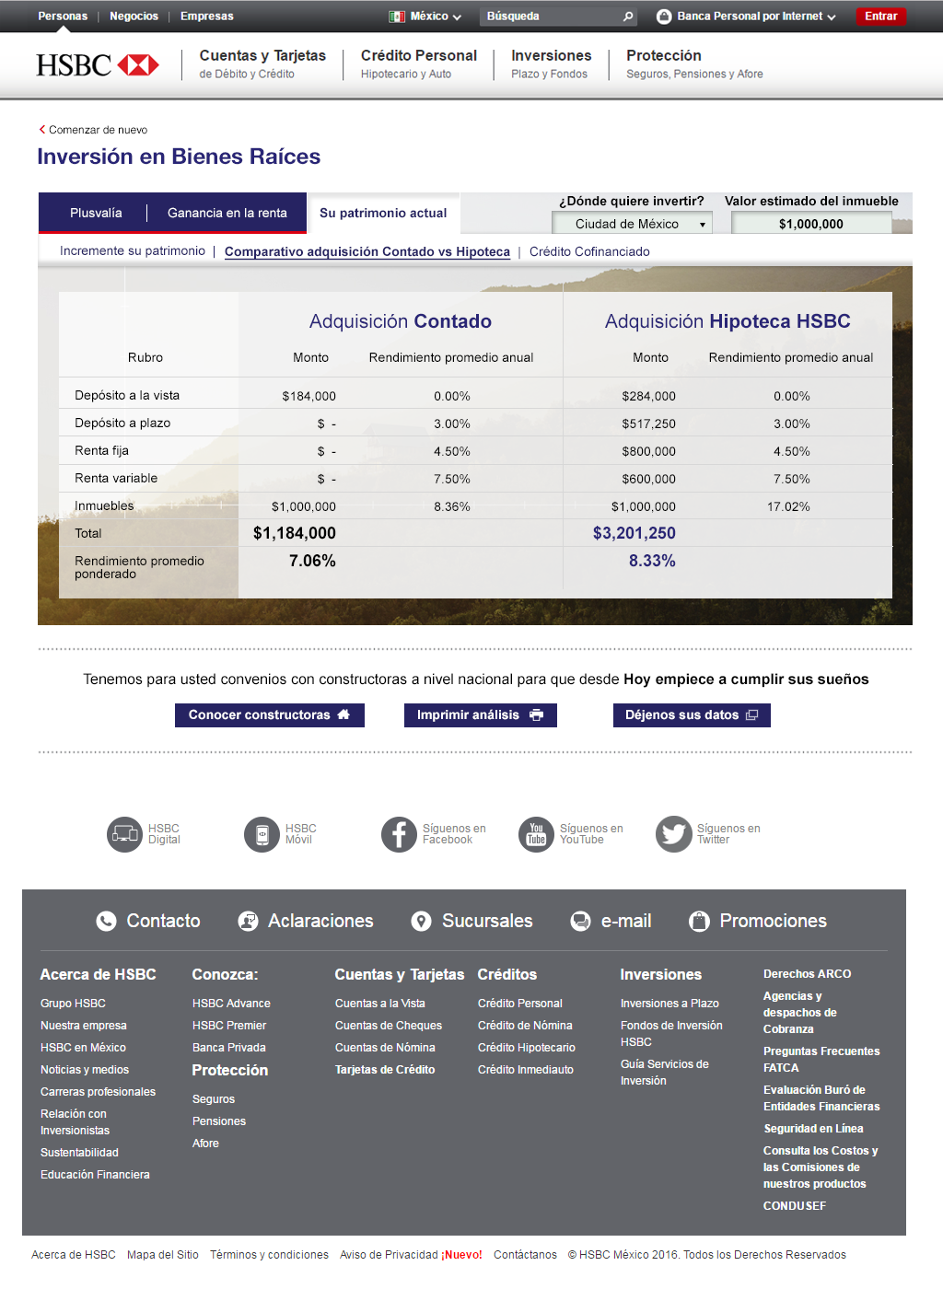Open Grupo HSBC footer link
This screenshot has width=943, height=1289.
(x=73, y=1004)
